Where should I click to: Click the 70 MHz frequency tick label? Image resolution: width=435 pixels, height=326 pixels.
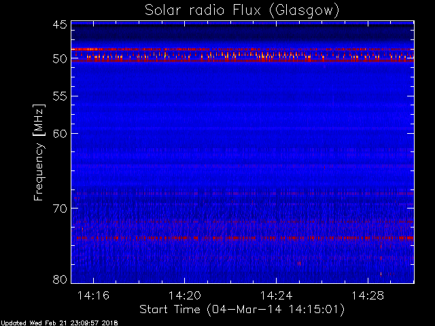[x=60, y=209]
